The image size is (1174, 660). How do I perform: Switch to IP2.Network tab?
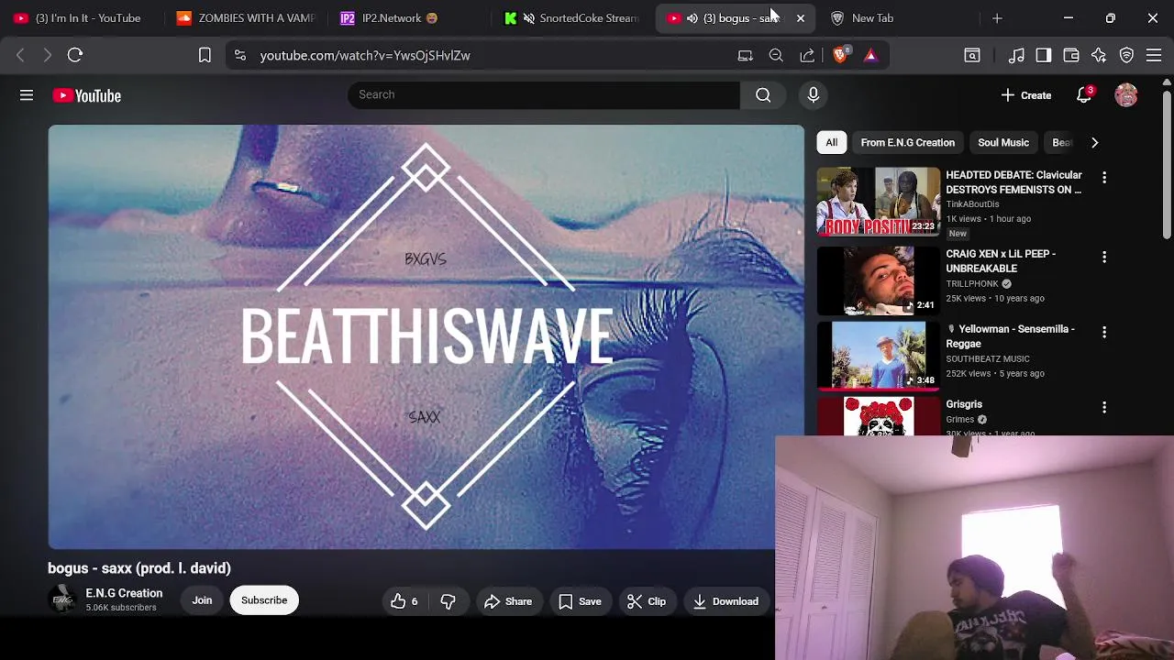coord(409,18)
